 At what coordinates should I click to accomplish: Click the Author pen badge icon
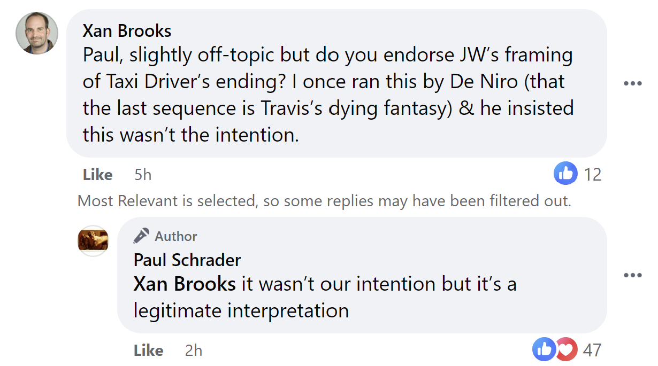(141, 236)
